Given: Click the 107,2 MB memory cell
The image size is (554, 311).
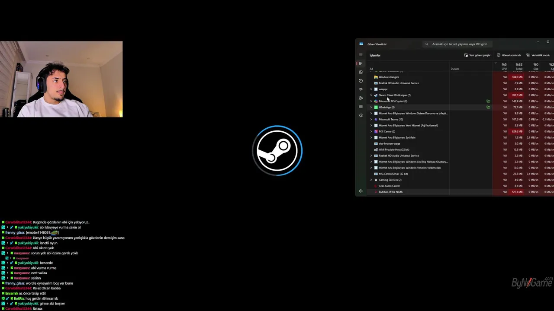Looking at the screenshot, I should (x=517, y=119).
